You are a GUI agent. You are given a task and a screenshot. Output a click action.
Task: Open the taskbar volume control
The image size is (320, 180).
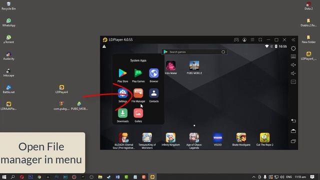click(x=282, y=177)
